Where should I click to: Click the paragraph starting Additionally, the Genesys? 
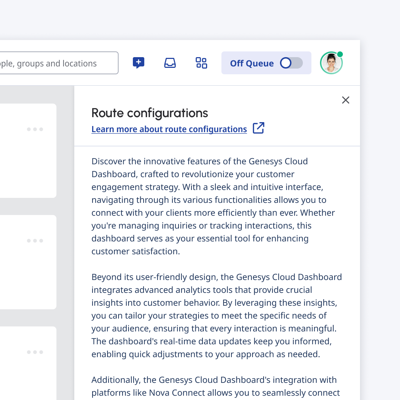point(216,387)
